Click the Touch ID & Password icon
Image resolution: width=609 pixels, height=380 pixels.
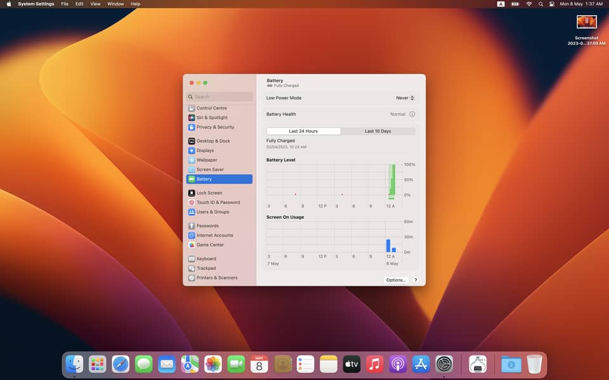click(192, 203)
